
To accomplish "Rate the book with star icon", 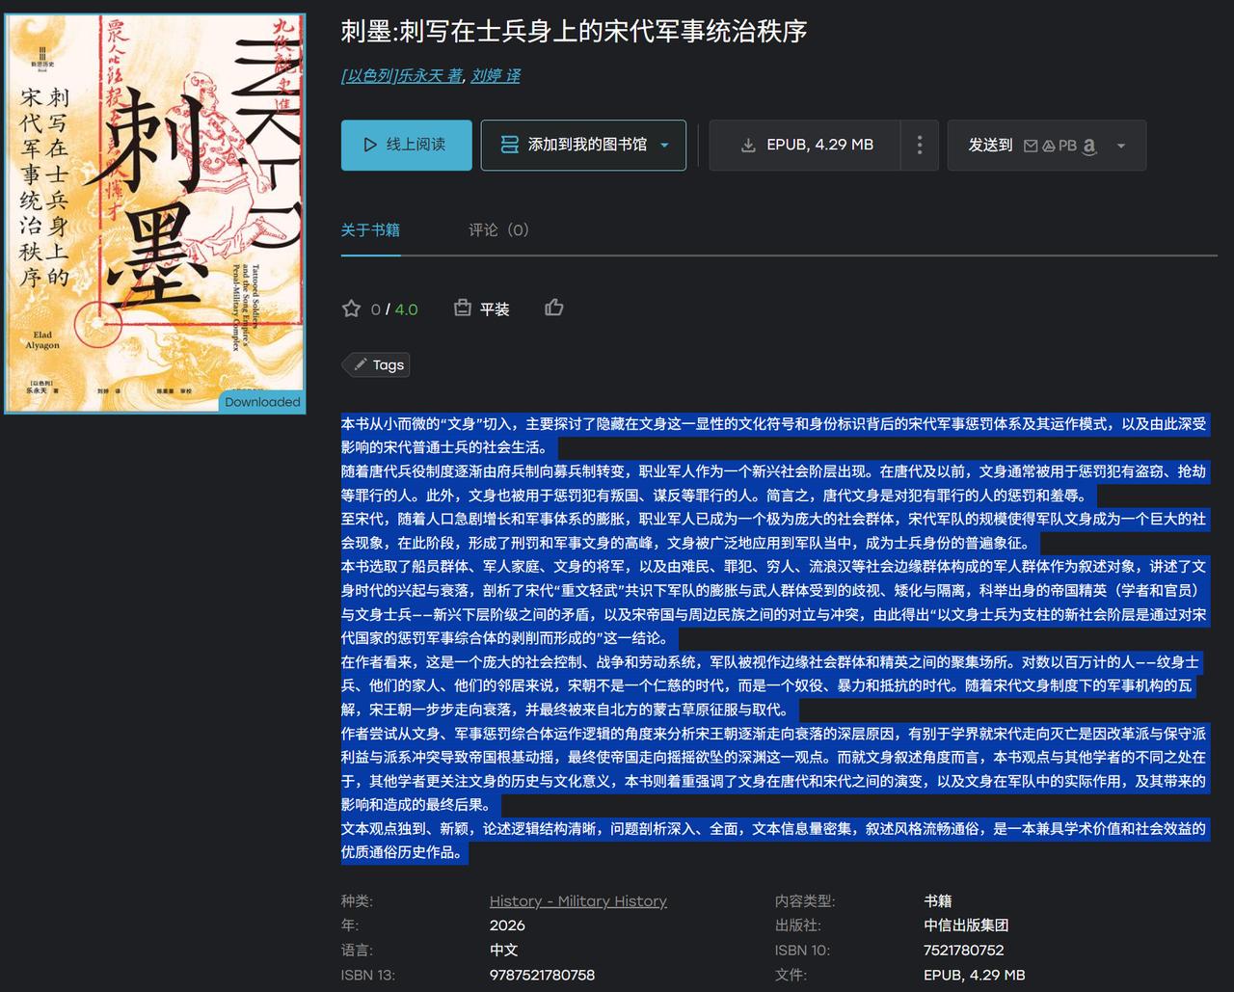I will coord(351,308).
